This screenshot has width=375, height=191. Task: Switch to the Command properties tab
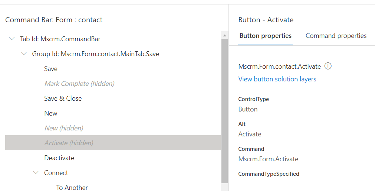click(336, 36)
